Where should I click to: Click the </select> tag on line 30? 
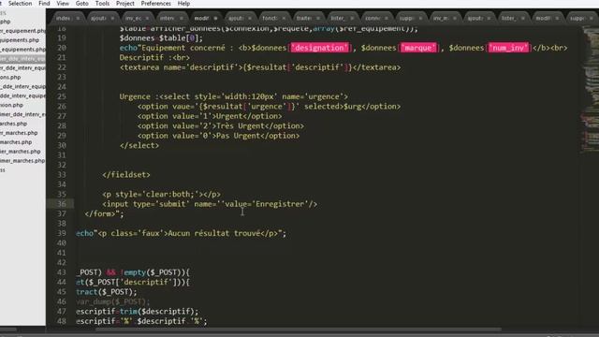tap(139, 146)
